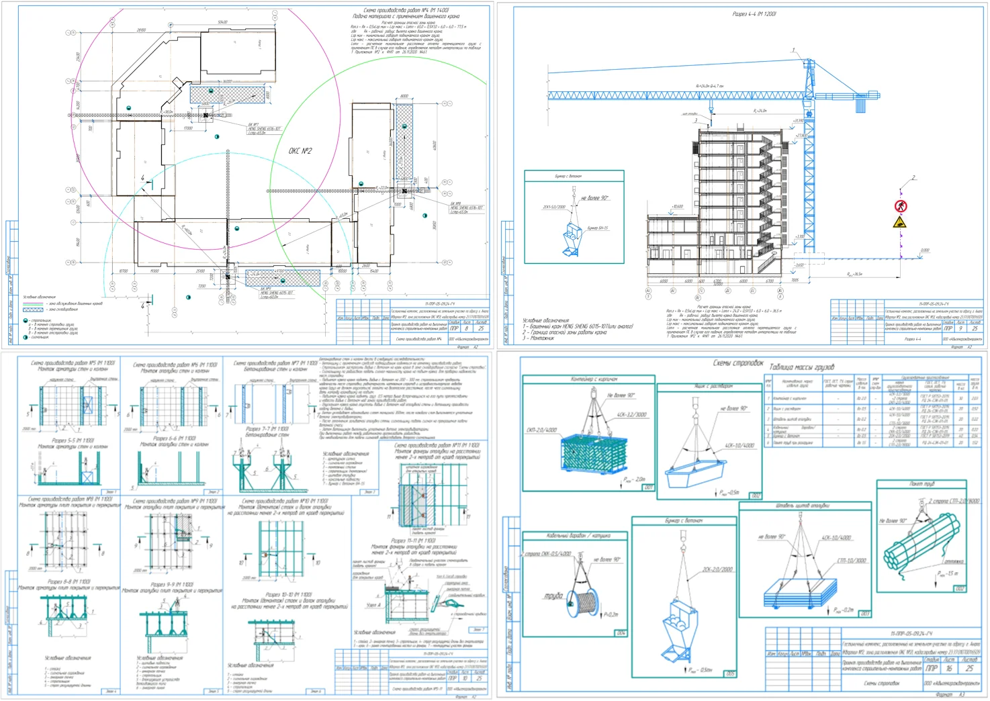Select Бункер БН-1.5 label in section inset
Viewport: 990px width, 701px height.
click(x=597, y=228)
